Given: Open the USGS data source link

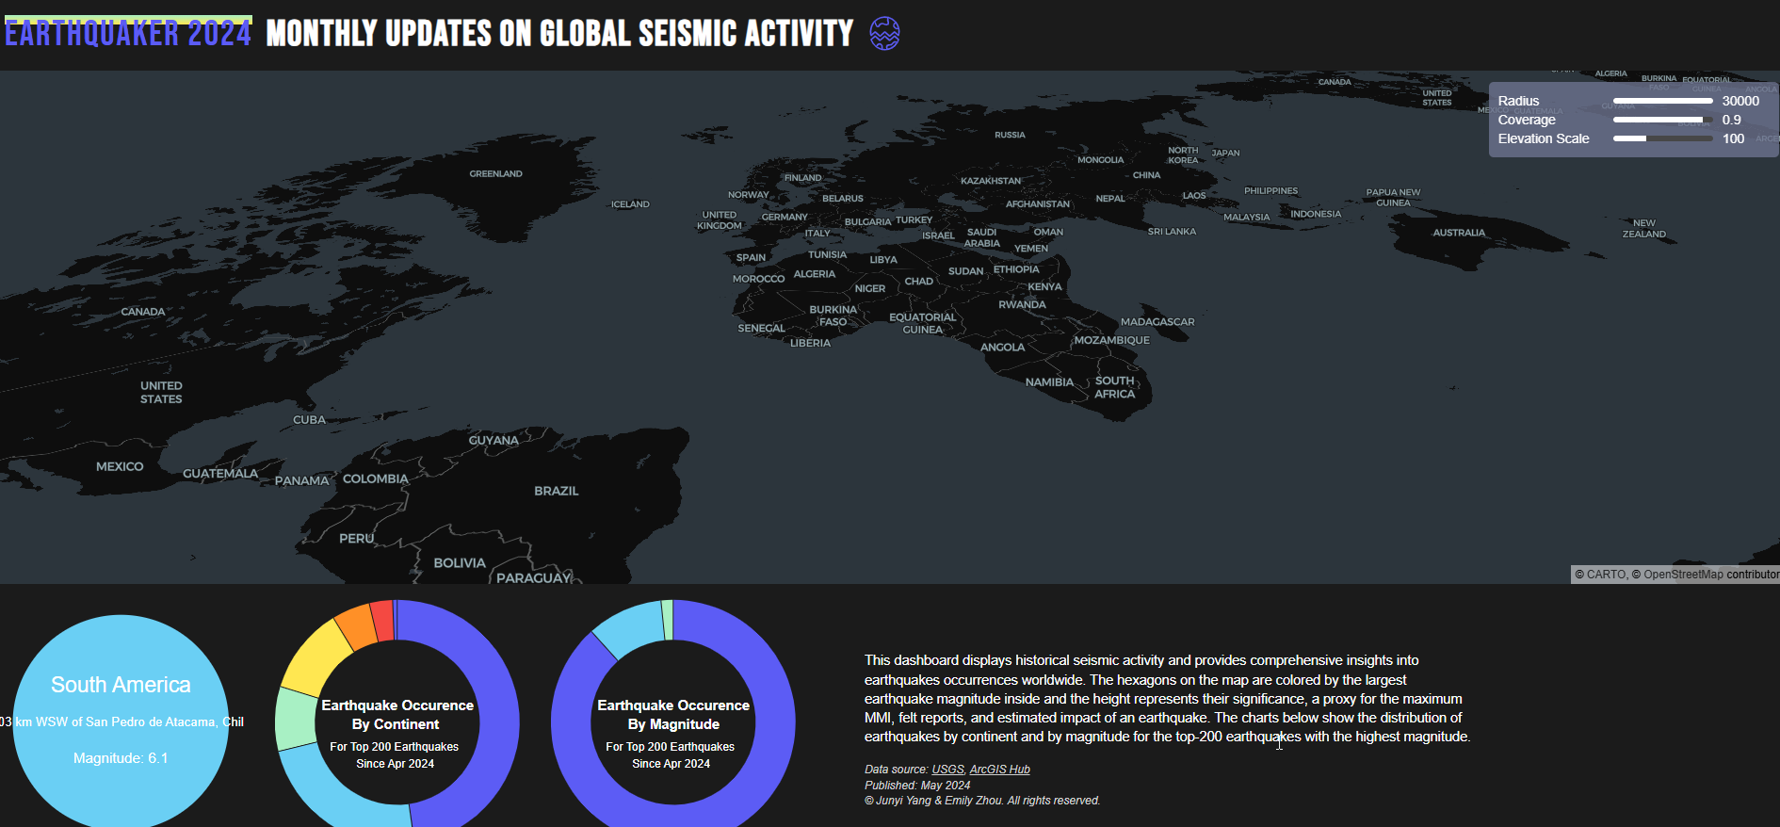Looking at the screenshot, I should [947, 770].
